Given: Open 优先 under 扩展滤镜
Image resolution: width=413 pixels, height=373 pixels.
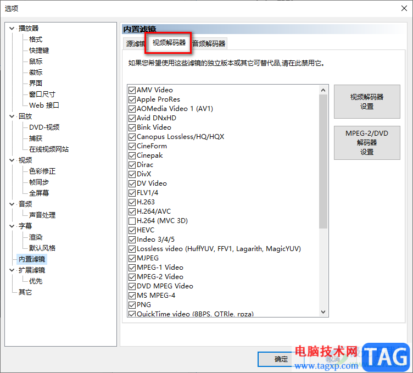Looking at the screenshot, I should click(x=36, y=281).
